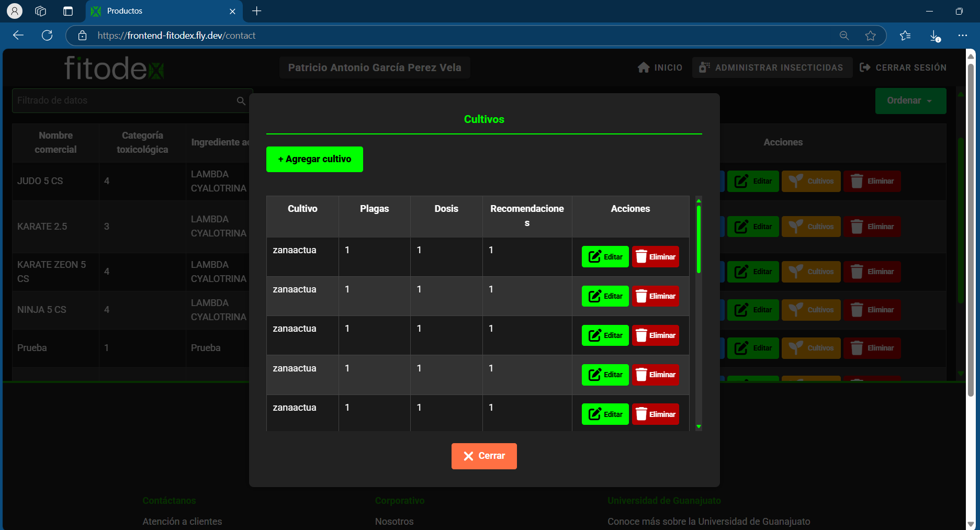Click Cerrar Sesión to log out

903,67
